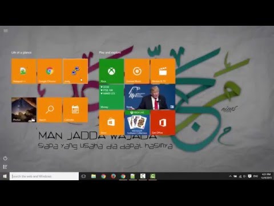The image size is (274, 206).
Task: Open Chrome icon right of File Explorer
Action: click(x=103, y=176)
